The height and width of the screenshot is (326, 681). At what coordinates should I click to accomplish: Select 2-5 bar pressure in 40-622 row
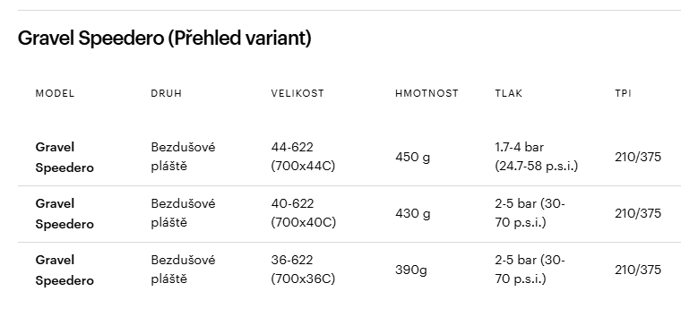tap(530, 213)
